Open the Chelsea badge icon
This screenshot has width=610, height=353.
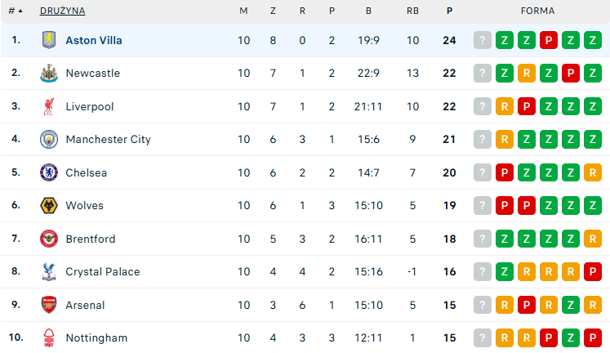pyautogui.click(x=49, y=172)
